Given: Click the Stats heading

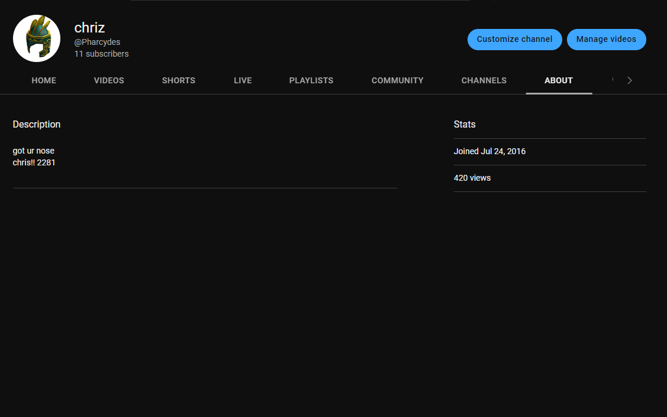Looking at the screenshot, I should [465, 125].
